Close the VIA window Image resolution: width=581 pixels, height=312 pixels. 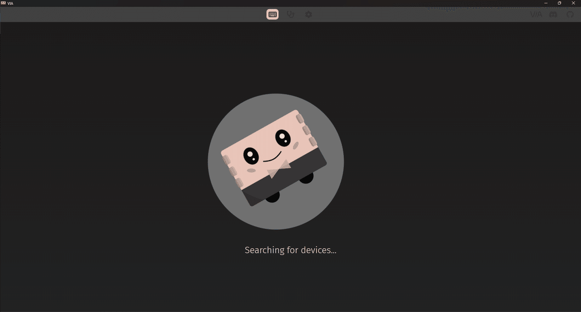point(574,3)
